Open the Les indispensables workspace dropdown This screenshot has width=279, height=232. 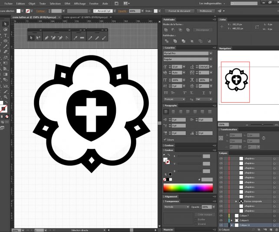(212, 3)
